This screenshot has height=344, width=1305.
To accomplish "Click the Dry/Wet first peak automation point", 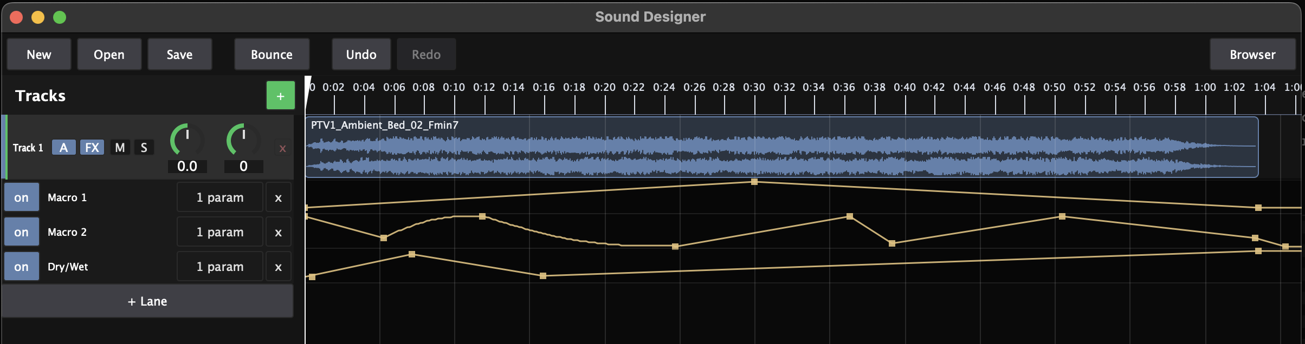I will (412, 254).
